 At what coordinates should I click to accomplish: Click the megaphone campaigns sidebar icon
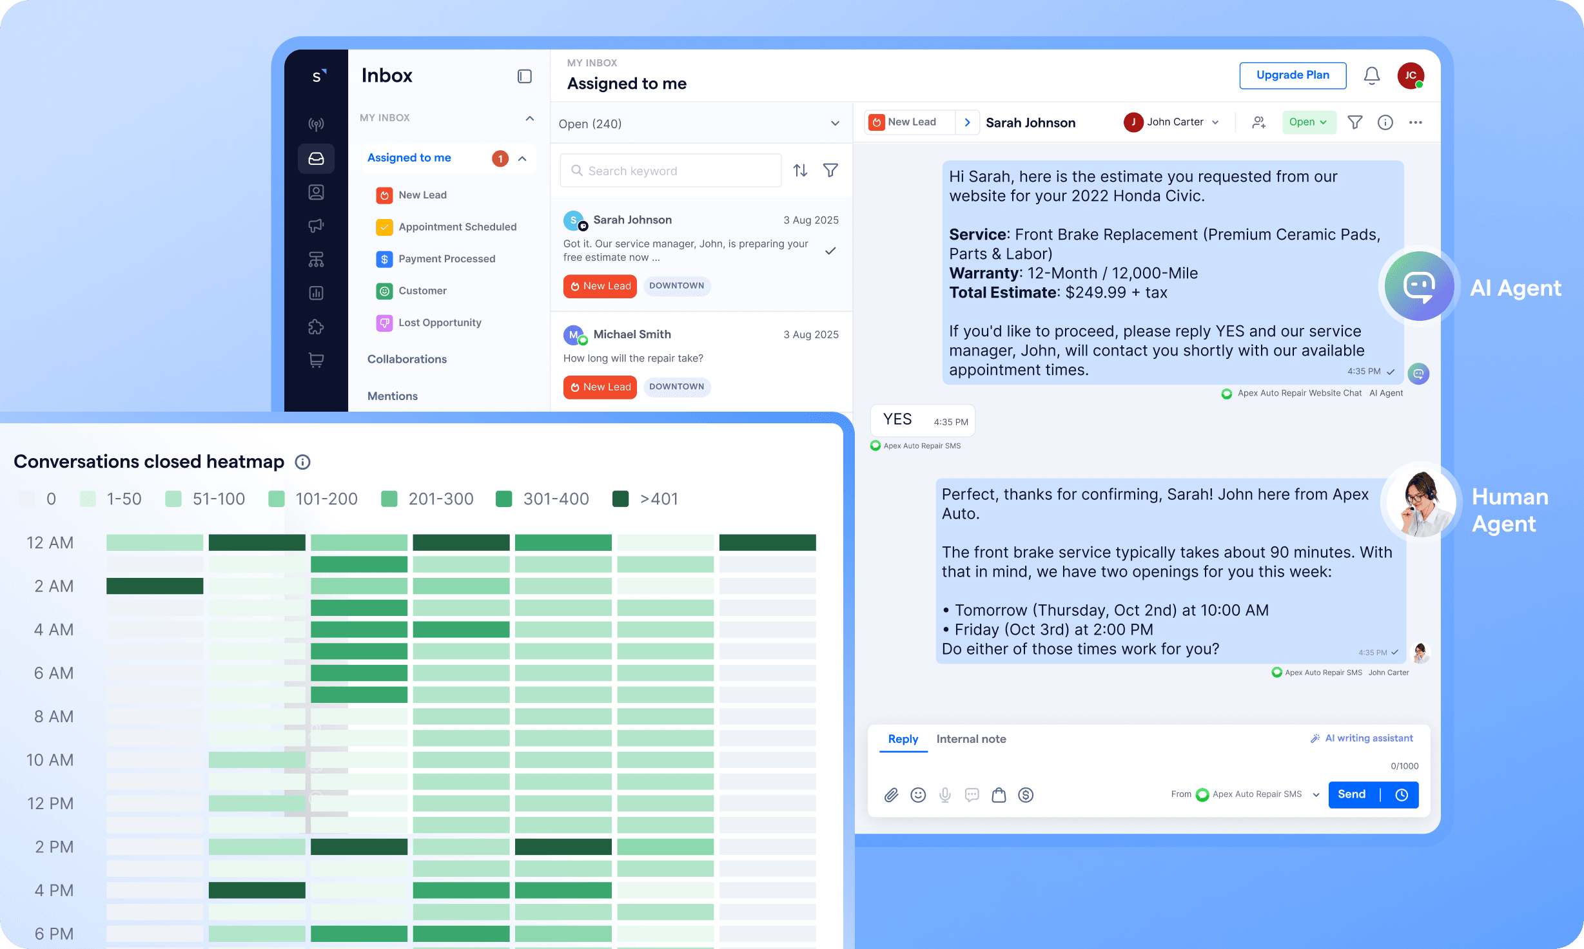(316, 225)
